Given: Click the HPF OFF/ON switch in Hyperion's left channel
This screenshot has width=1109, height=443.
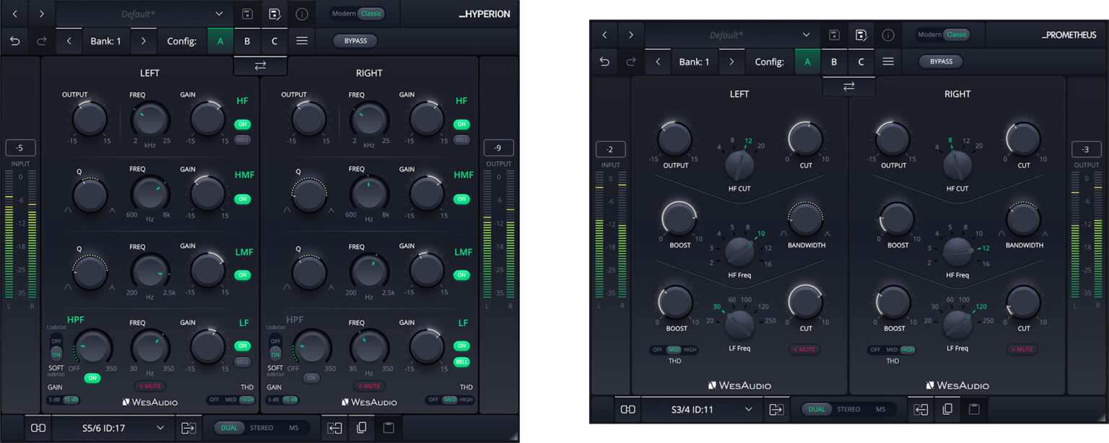Looking at the screenshot, I should click(56, 348).
